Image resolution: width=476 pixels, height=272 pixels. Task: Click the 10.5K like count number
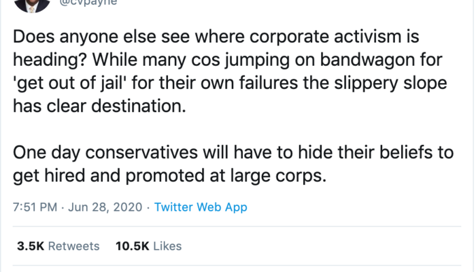pos(131,245)
